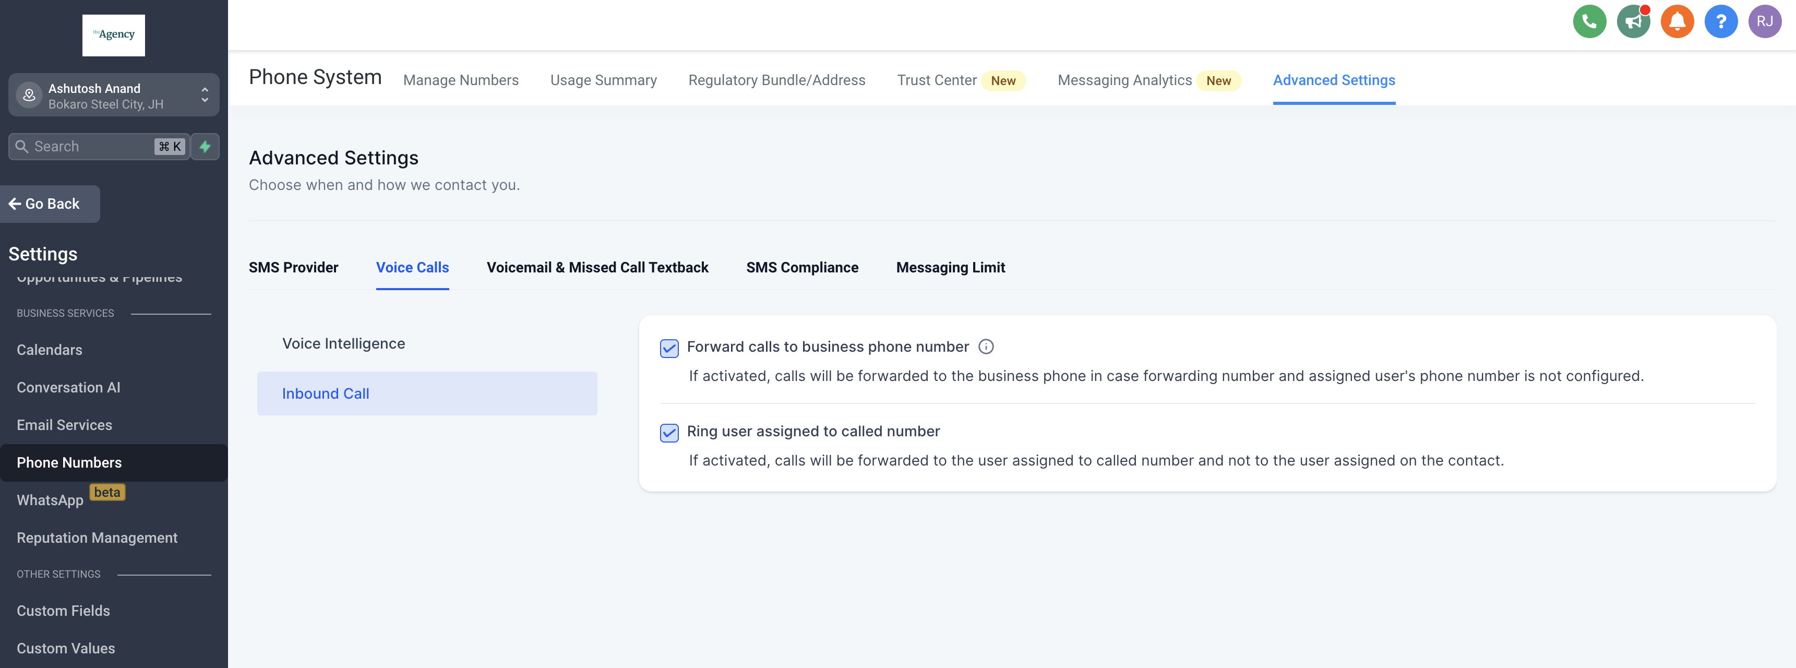Open Voicemail & Missed Call Textback tab
Viewport: 1796px width, 668px height.
(597, 267)
